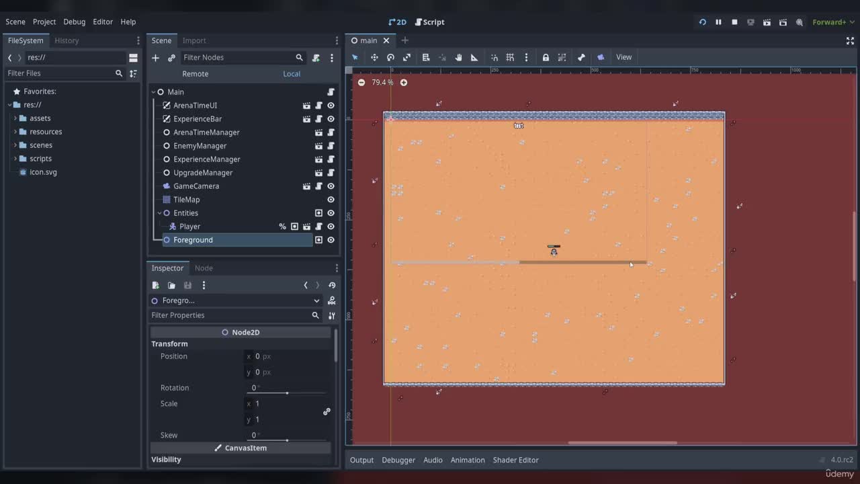Select the TileMap node in the tree

[x=186, y=200]
